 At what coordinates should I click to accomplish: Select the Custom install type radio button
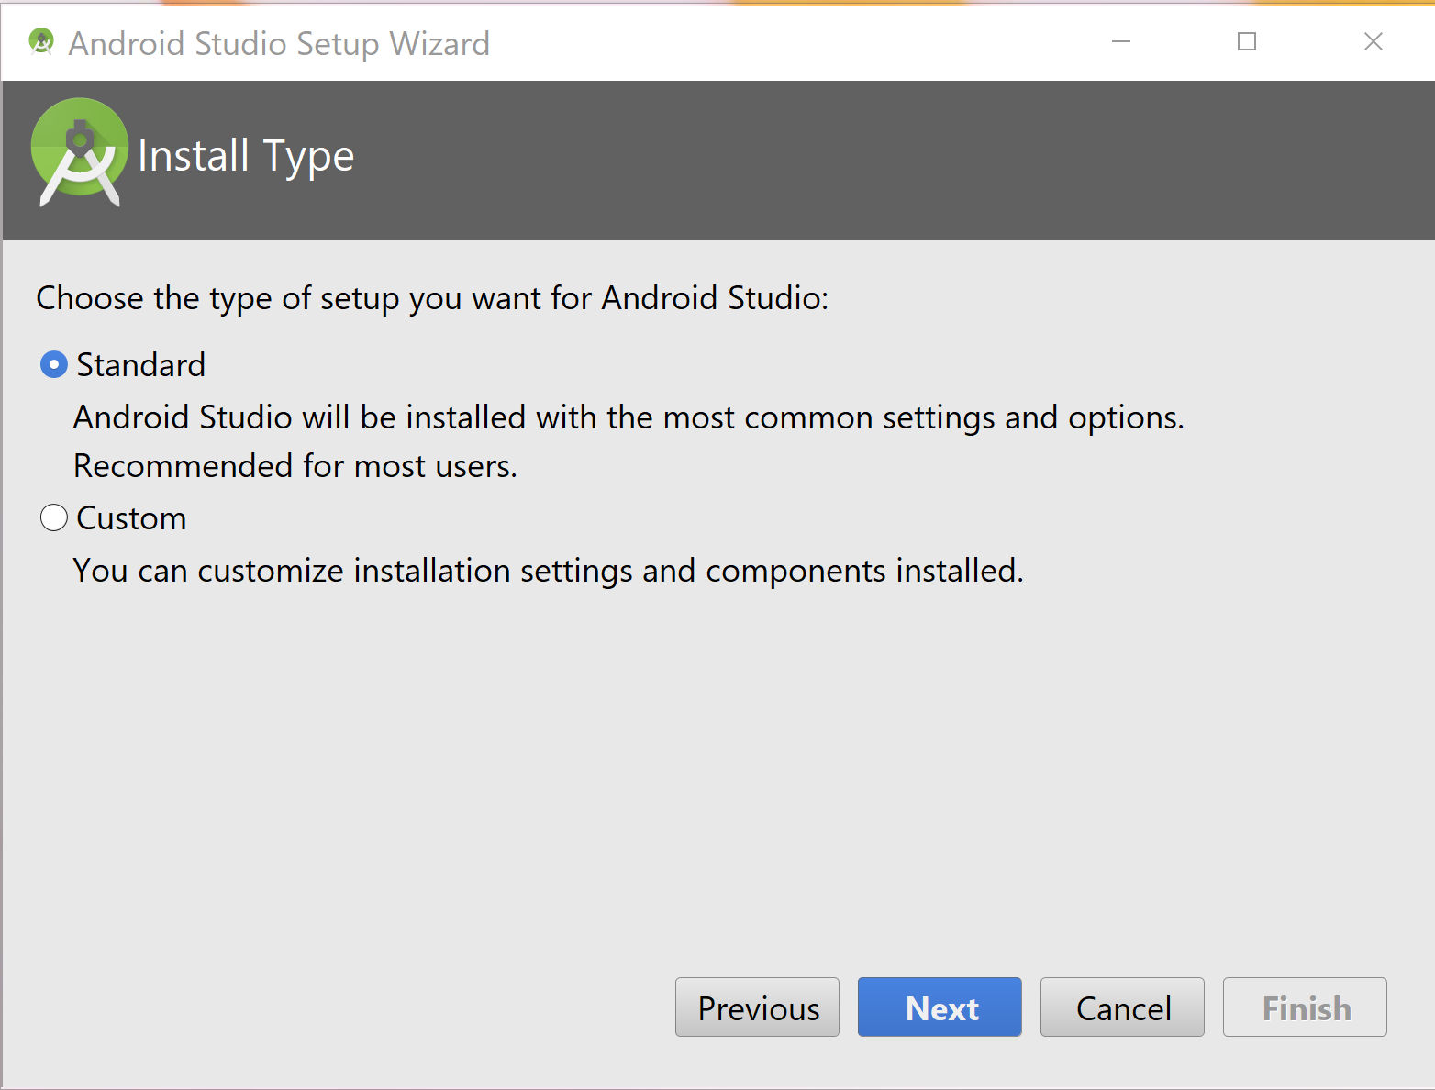pos(54,518)
